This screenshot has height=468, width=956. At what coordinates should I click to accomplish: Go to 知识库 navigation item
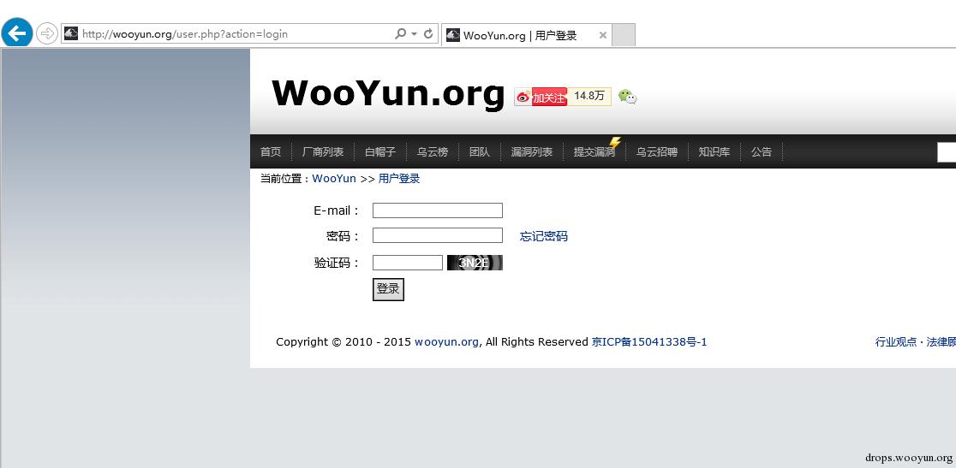coord(714,151)
